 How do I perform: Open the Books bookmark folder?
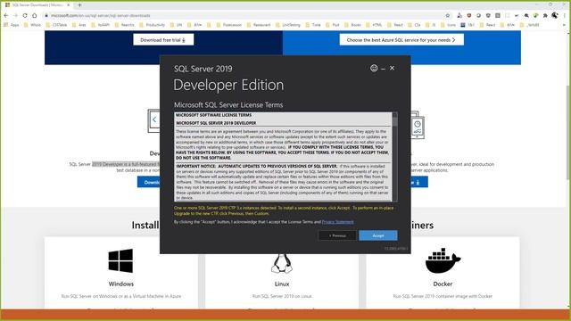click(352, 25)
